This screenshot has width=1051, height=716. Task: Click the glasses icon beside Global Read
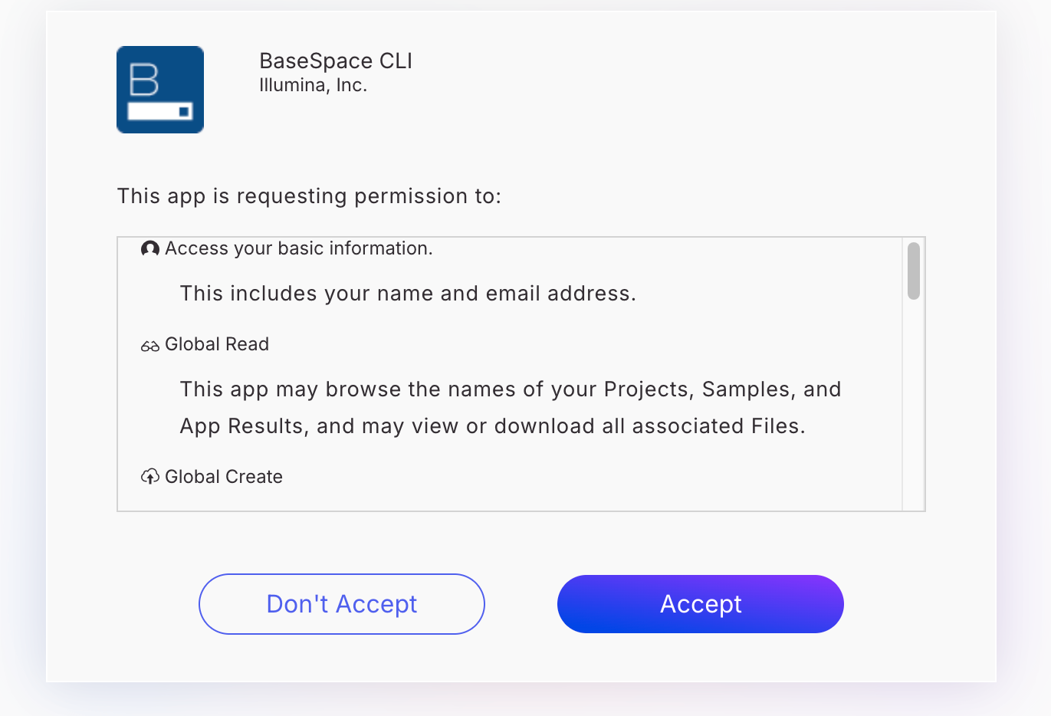(x=150, y=346)
